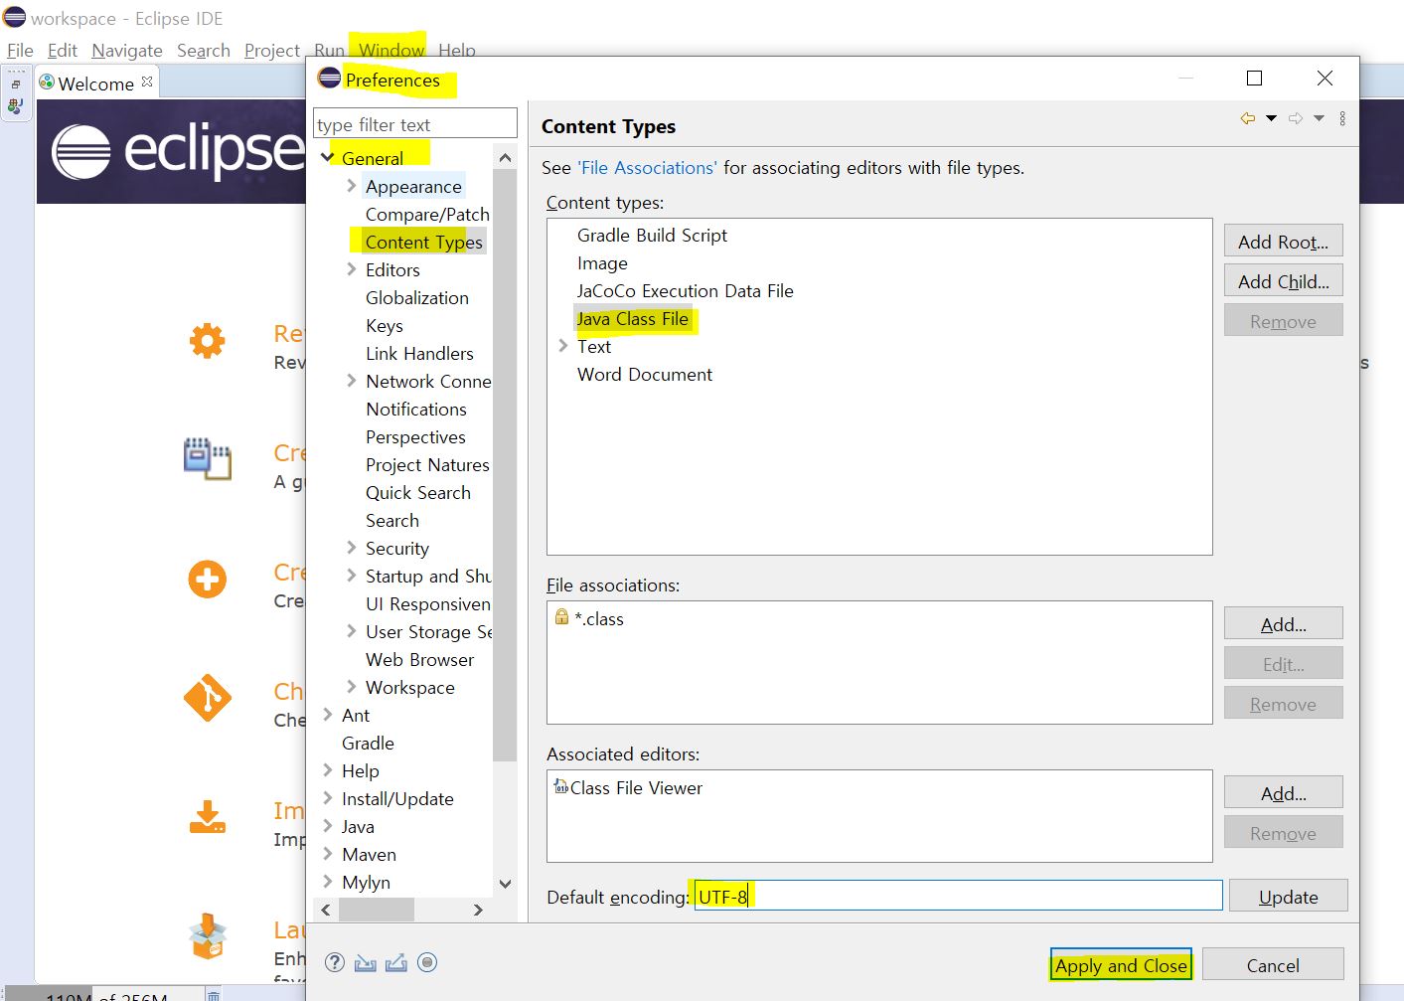The image size is (1404, 1001).
Task: Select Gradle Build Script content type
Action: (652, 235)
